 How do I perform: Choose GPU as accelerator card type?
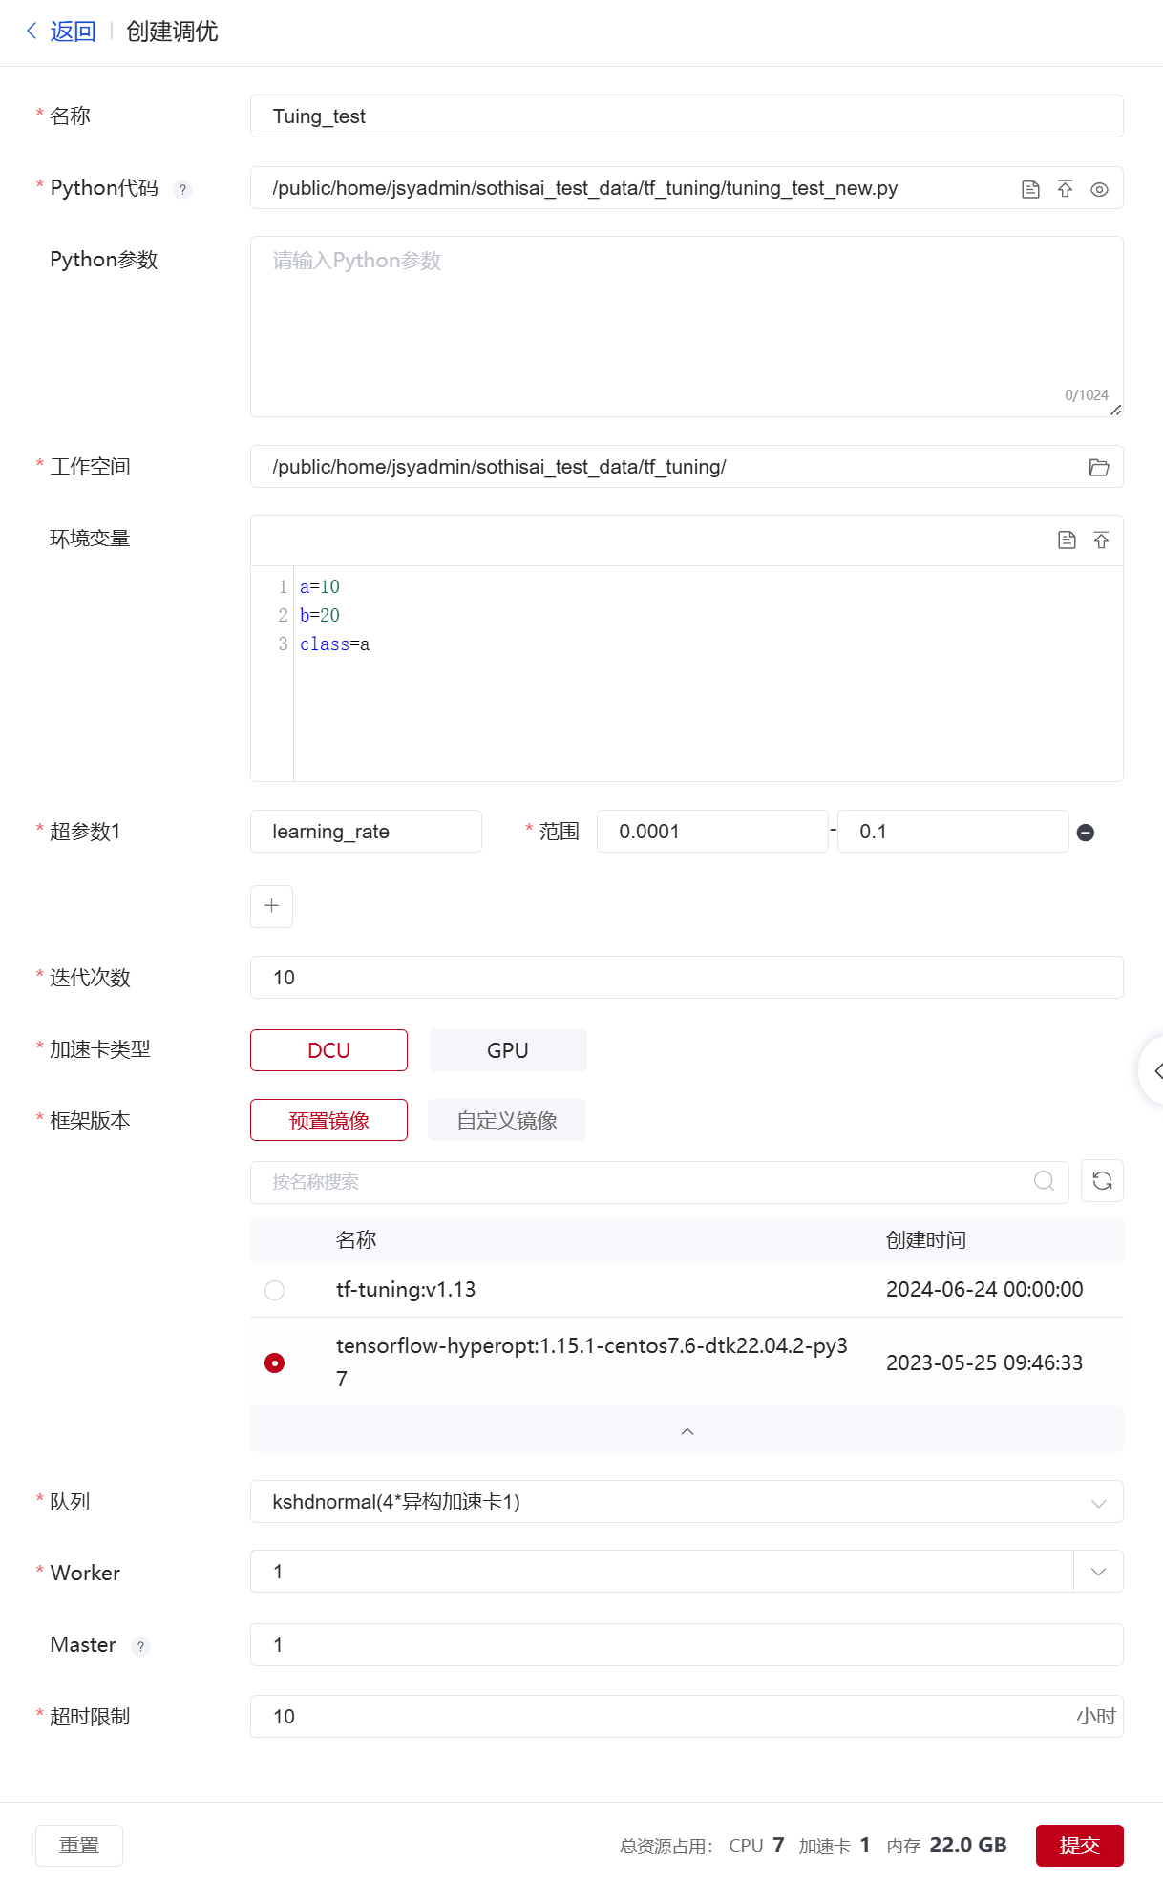(507, 1050)
